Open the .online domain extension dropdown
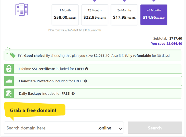 point(108,128)
